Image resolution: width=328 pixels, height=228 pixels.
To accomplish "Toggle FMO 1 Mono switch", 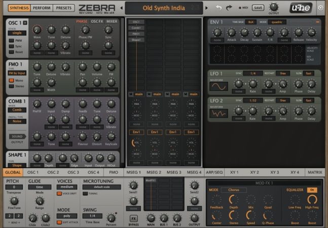I will [x=11, y=81].
